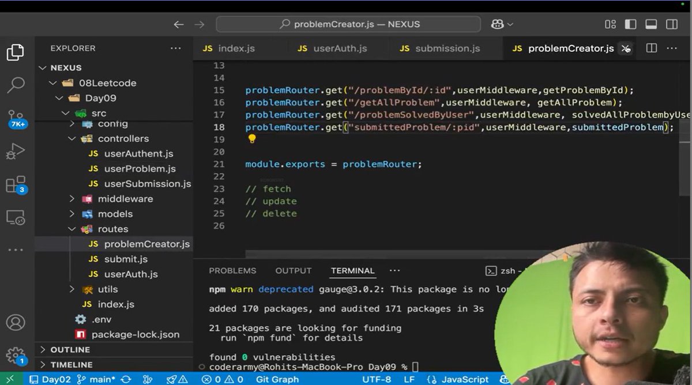
Task: Open the Copilot chat icon
Action: pyautogui.click(x=497, y=24)
